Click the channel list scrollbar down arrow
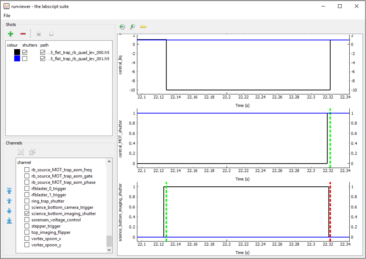Viewport: 366px width, 259px height. click(109, 250)
